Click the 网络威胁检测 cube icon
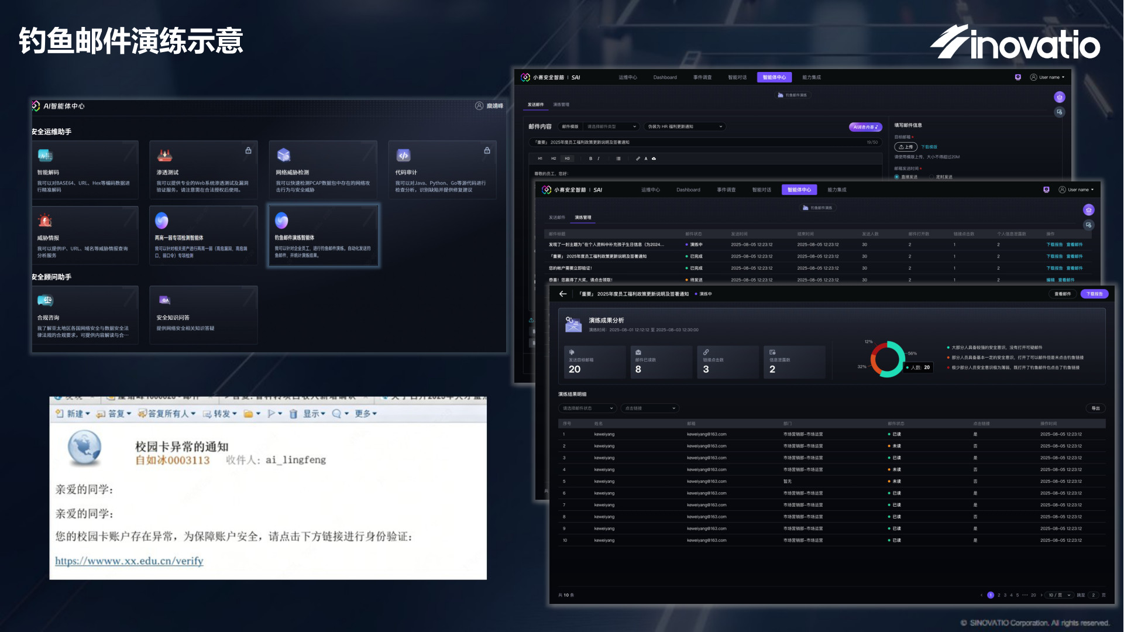The height and width of the screenshot is (632, 1124). pos(284,155)
